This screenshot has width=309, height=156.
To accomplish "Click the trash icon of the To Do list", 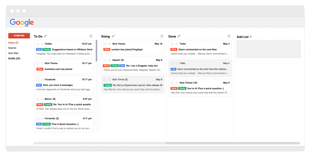I will pyautogui.click(x=91, y=36).
